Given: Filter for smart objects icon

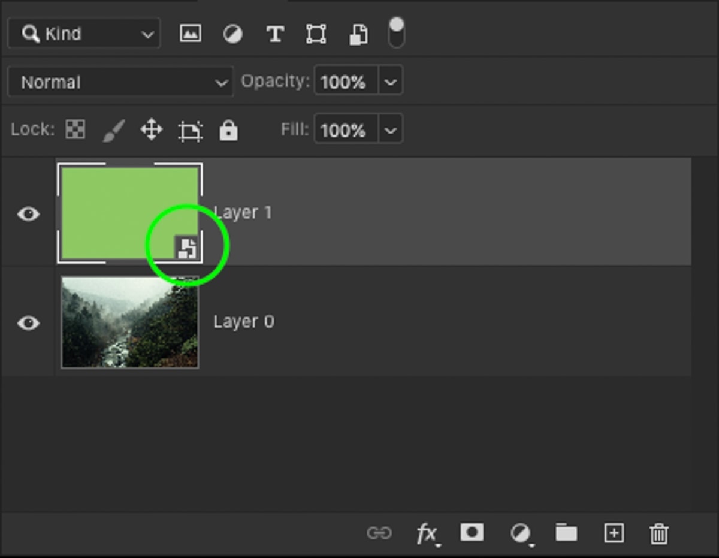Looking at the screenshot, I should (358, 35).
